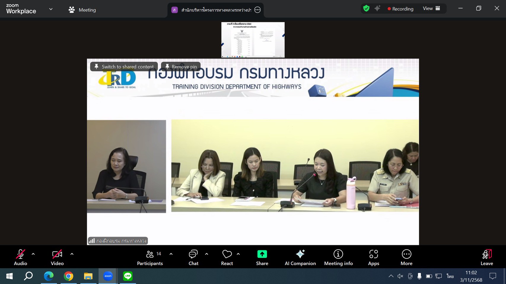Open the View layout menu
506x284 pixels.
(x=431, y=9)
